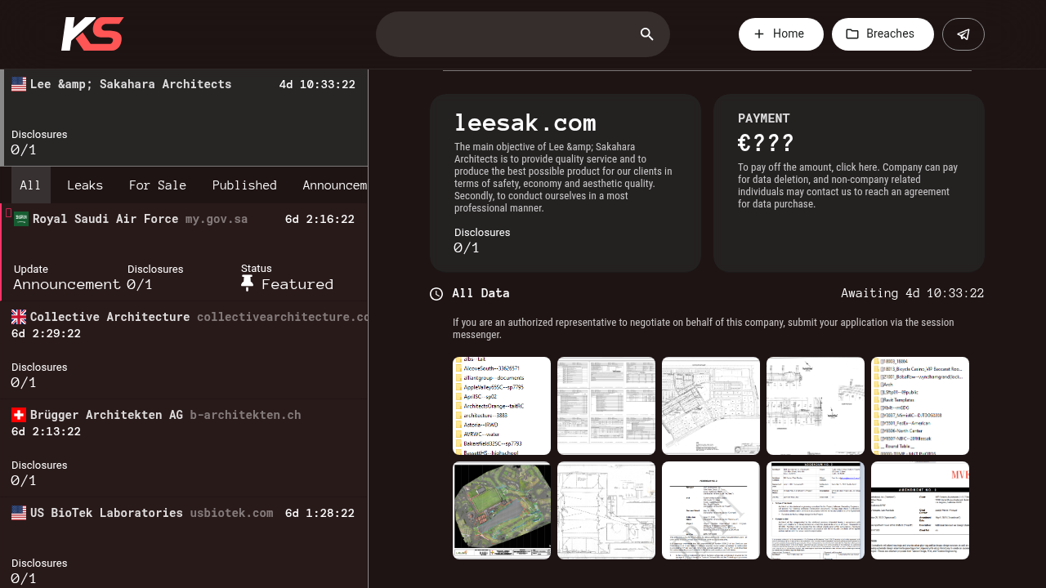Select the Lee & Sakahara Architects header entry
The width and height of the screenshot is (1046, 588).
pyautogui.click(x=185, y=118)
